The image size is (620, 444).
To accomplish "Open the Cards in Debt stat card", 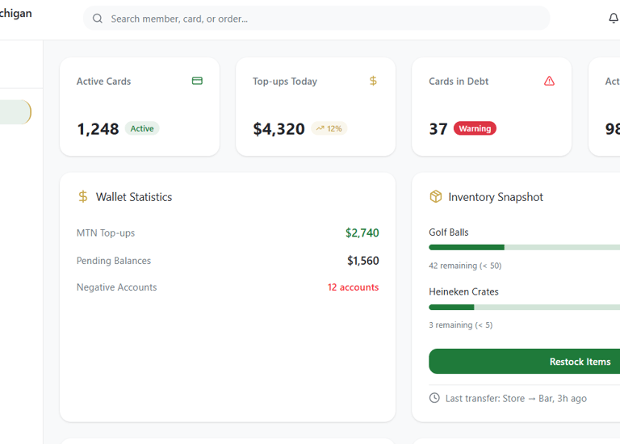I will [491, 107].
